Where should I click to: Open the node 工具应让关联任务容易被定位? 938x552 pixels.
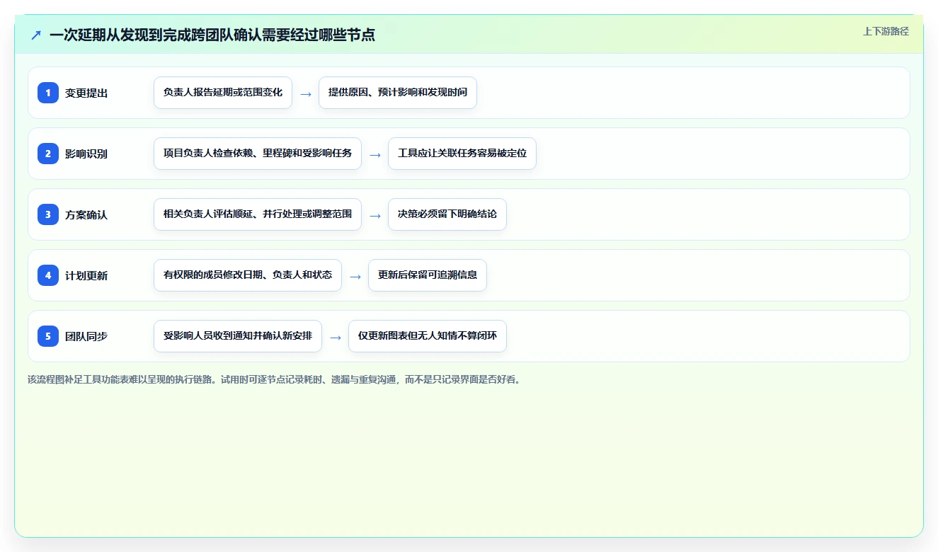click(x=462, y=154)
